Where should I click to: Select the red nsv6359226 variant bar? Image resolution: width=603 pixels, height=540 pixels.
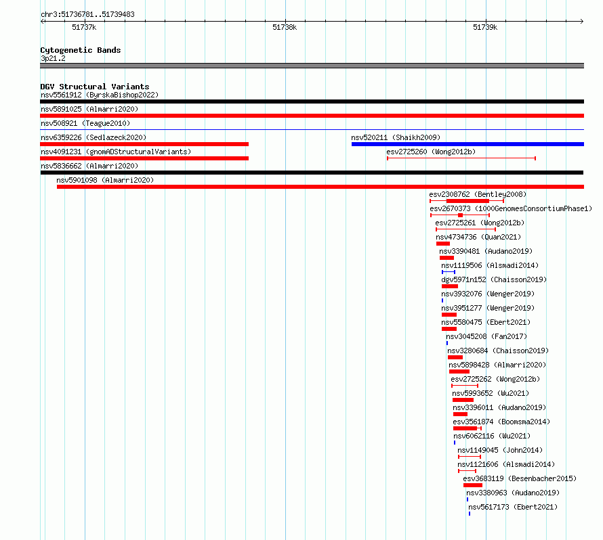point(144,144)
